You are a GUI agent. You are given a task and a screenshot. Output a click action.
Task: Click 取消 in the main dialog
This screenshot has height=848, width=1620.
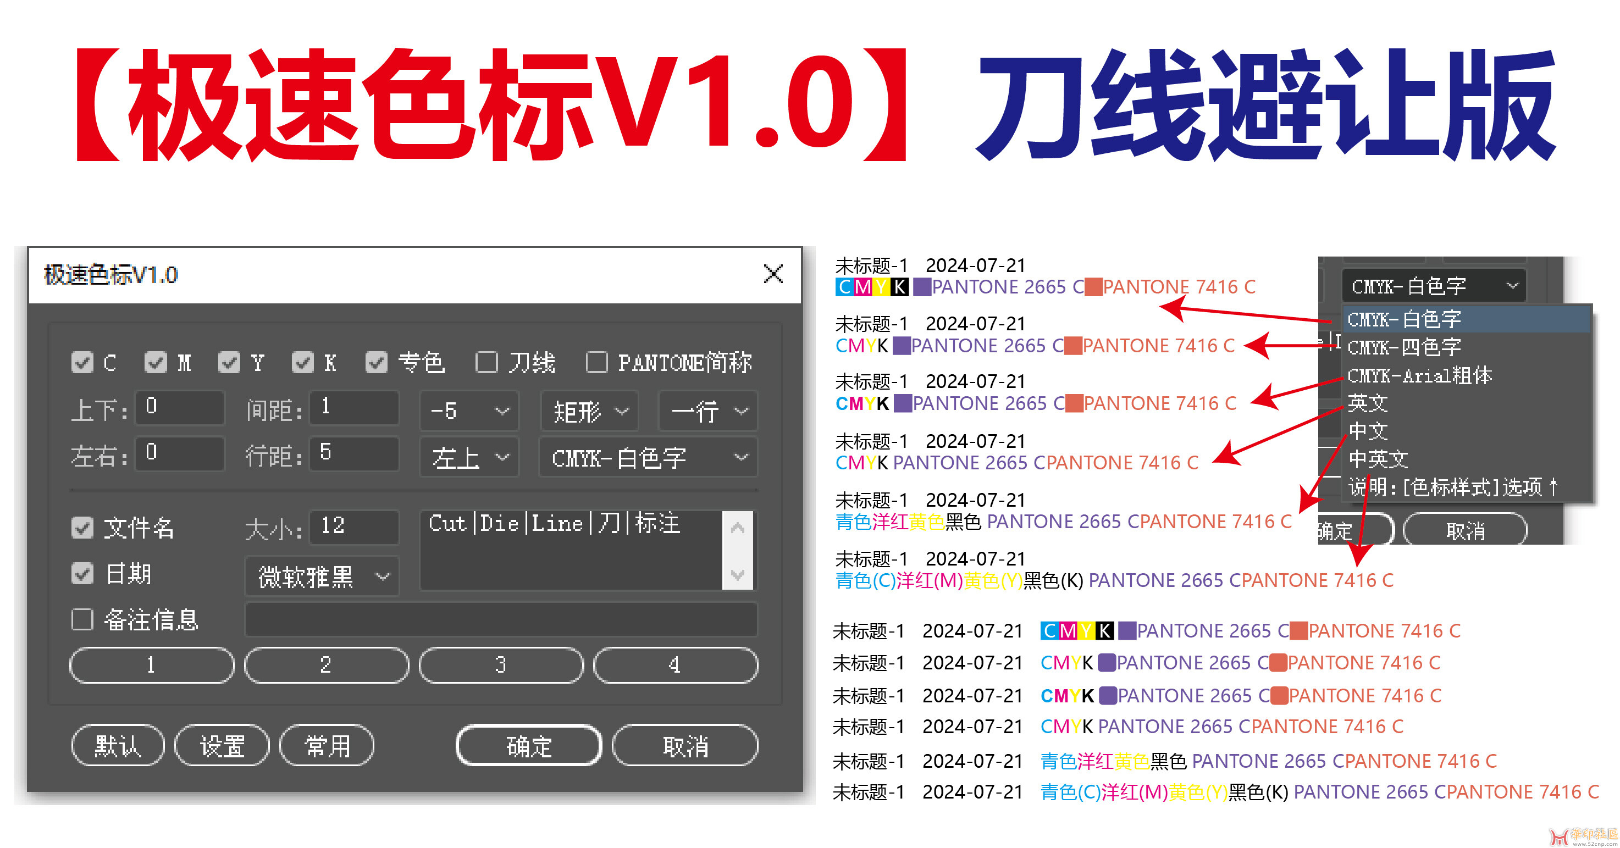(685, 746)
